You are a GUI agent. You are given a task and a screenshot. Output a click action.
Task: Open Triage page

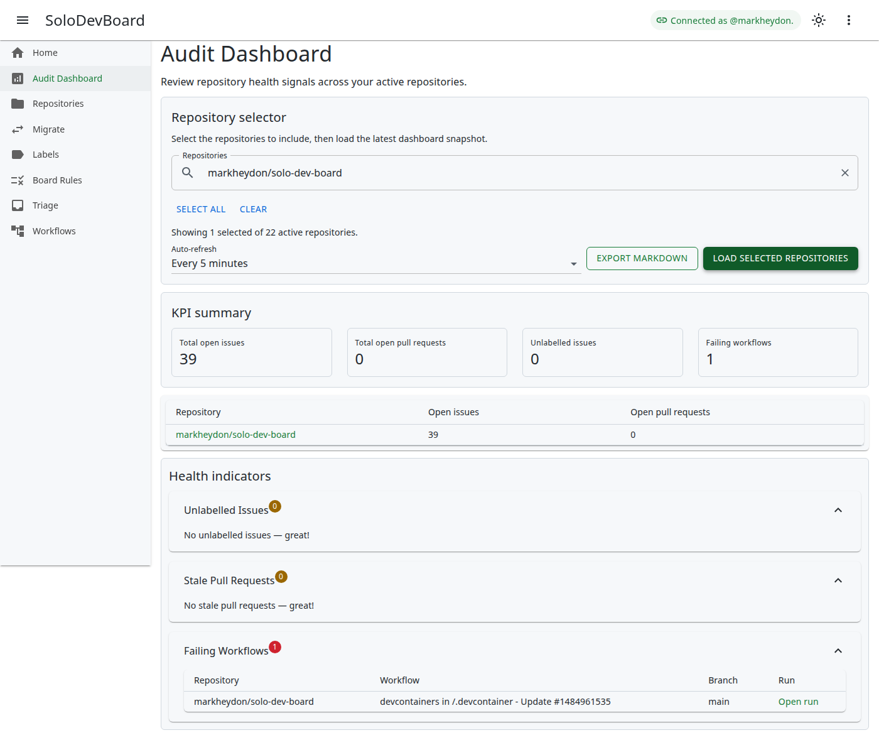[75, 205]
